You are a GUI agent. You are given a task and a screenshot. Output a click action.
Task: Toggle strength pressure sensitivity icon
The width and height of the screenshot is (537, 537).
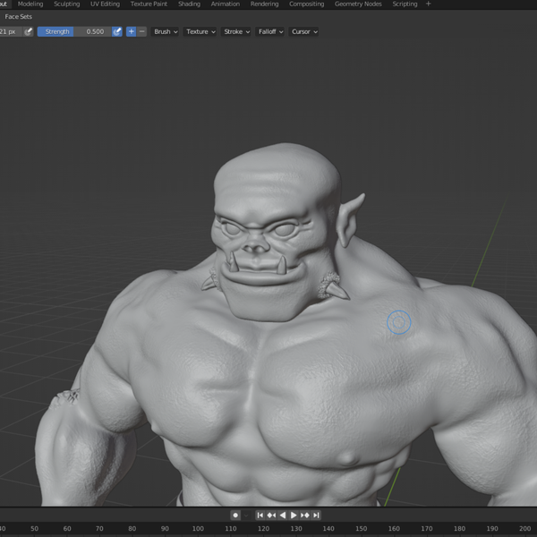[x=117, y=31]
